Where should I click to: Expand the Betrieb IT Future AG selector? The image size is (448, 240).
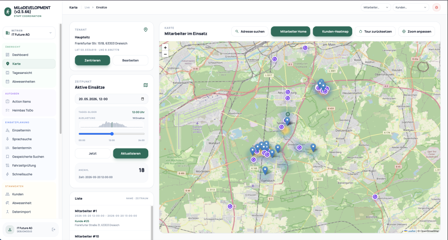[x=29, y=33]
